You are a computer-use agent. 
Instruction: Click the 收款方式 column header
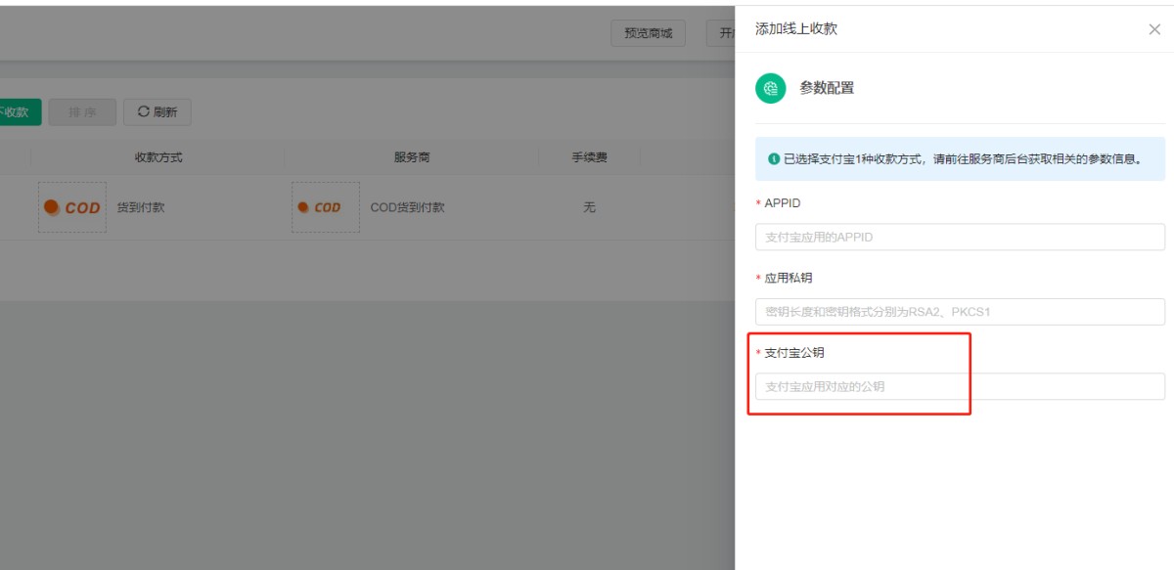point(158,156)
